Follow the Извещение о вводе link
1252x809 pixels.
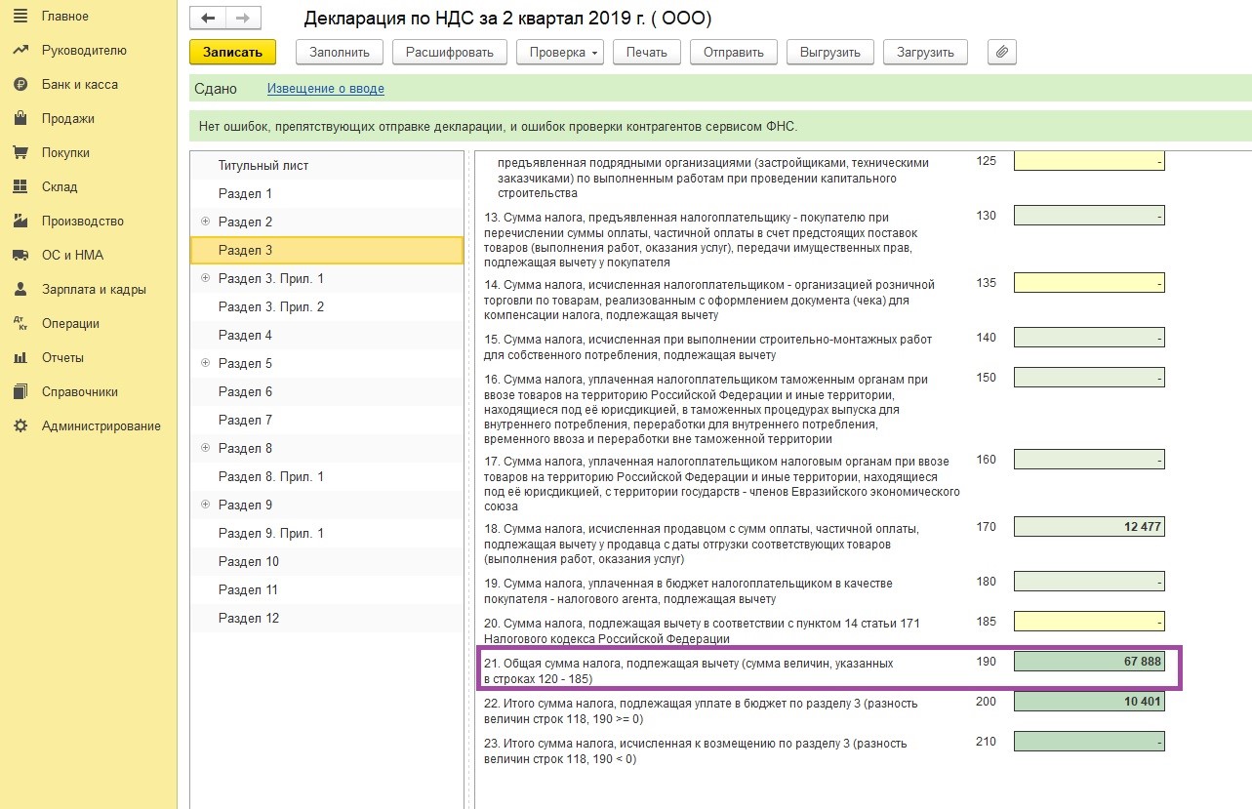click(326, 89)
